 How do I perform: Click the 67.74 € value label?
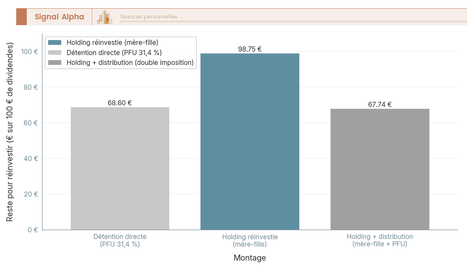pyautogui.click(x=380, y=104)
